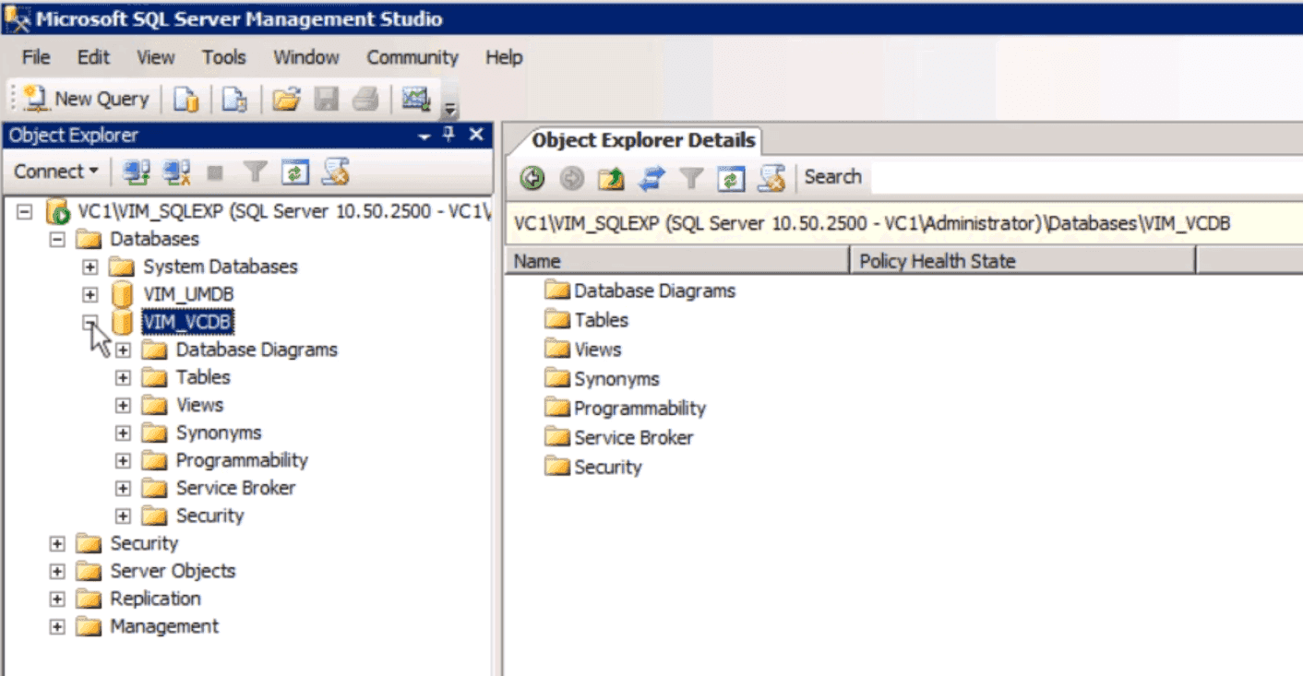Select Programmability folder in the Details list
Image resolution: width=1303 pixels, height=676 pixels.
(x=640, y=409)
